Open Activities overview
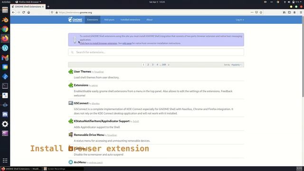Screen dimensions: 304x171 [x=6, y=2]
